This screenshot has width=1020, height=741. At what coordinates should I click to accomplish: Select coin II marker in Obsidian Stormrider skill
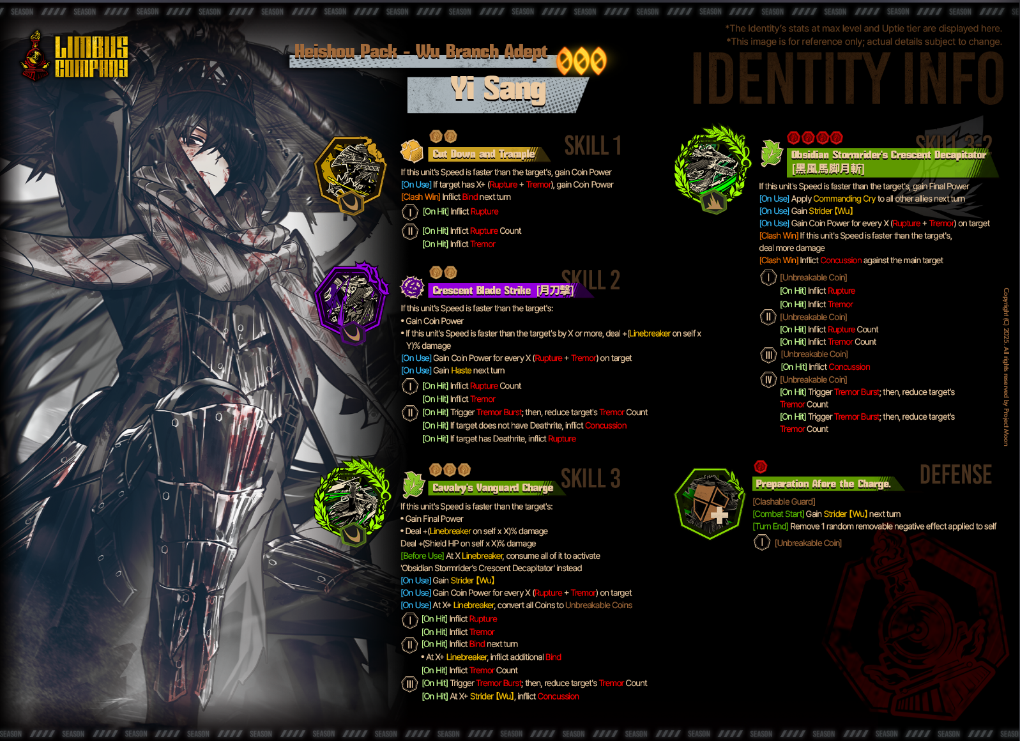click(768, 317)
